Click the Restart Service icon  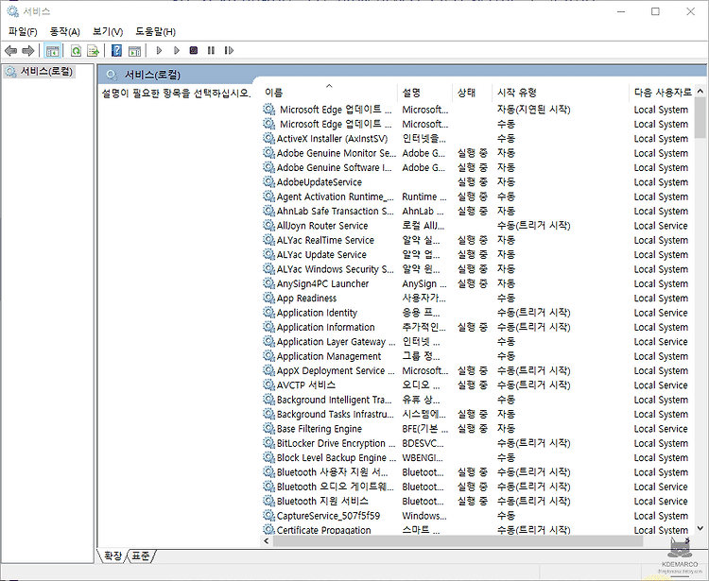pos(229,51)
